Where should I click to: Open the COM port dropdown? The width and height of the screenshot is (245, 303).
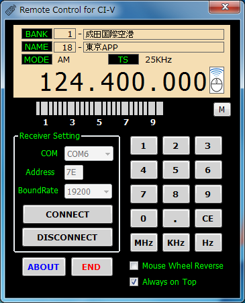click(x=89, y=154)
